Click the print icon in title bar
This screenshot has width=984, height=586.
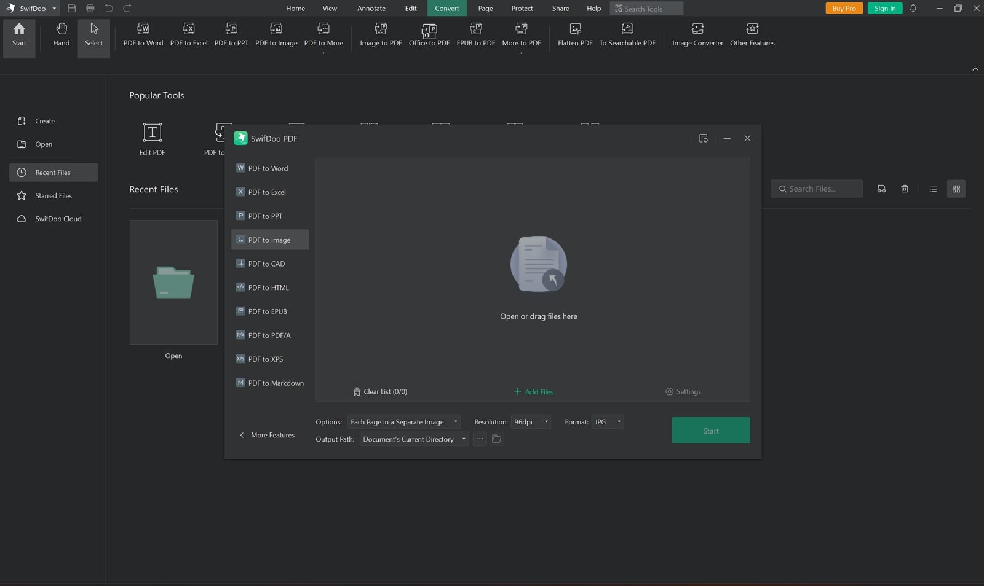click(x=90, y=8)
